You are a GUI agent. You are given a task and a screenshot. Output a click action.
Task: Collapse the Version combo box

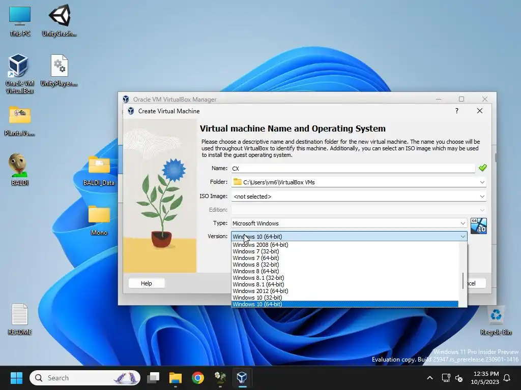point(463,237)
